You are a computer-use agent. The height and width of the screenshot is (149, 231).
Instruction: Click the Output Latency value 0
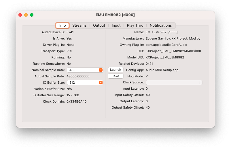pos(147,101)
